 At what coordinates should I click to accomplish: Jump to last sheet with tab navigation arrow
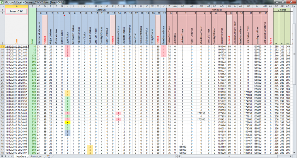pos(11,156)
